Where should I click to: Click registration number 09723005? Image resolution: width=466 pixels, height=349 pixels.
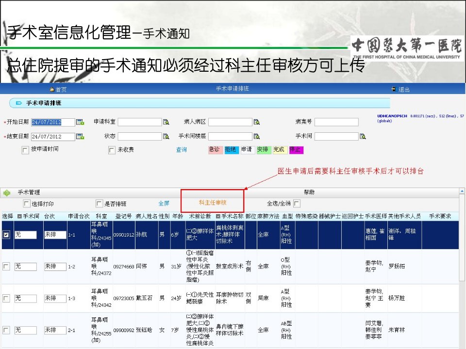(x=124, y=298)
